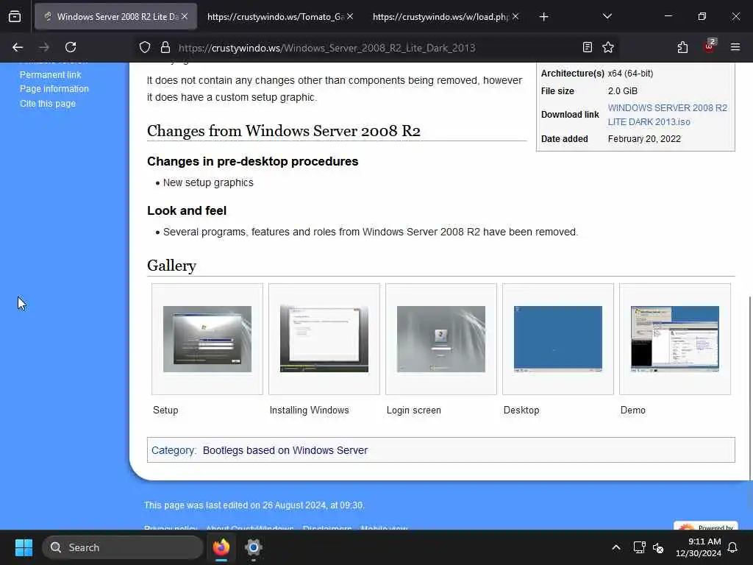Open the Cite this page link
The image size is (753, 565).
click(x=48, y=103)
